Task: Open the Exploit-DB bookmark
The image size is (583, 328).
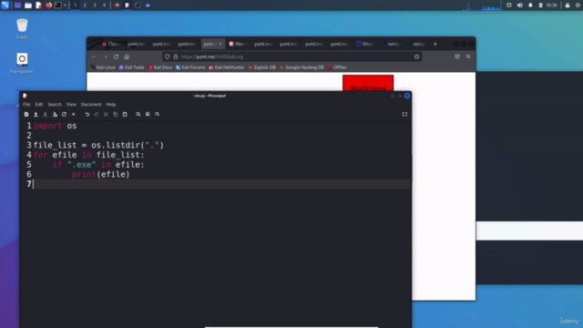Action: (x=261, y=67)
